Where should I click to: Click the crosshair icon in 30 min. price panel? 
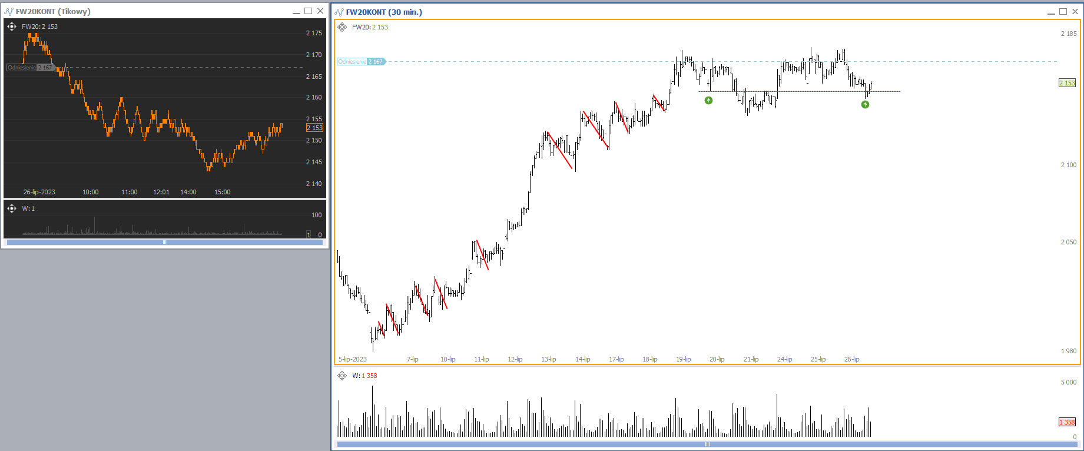point(342,27)
